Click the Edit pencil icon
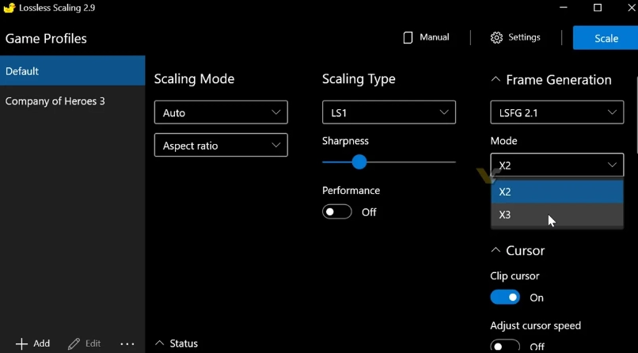The height and width of the screenshot is (353, 638). pos(74,344)
